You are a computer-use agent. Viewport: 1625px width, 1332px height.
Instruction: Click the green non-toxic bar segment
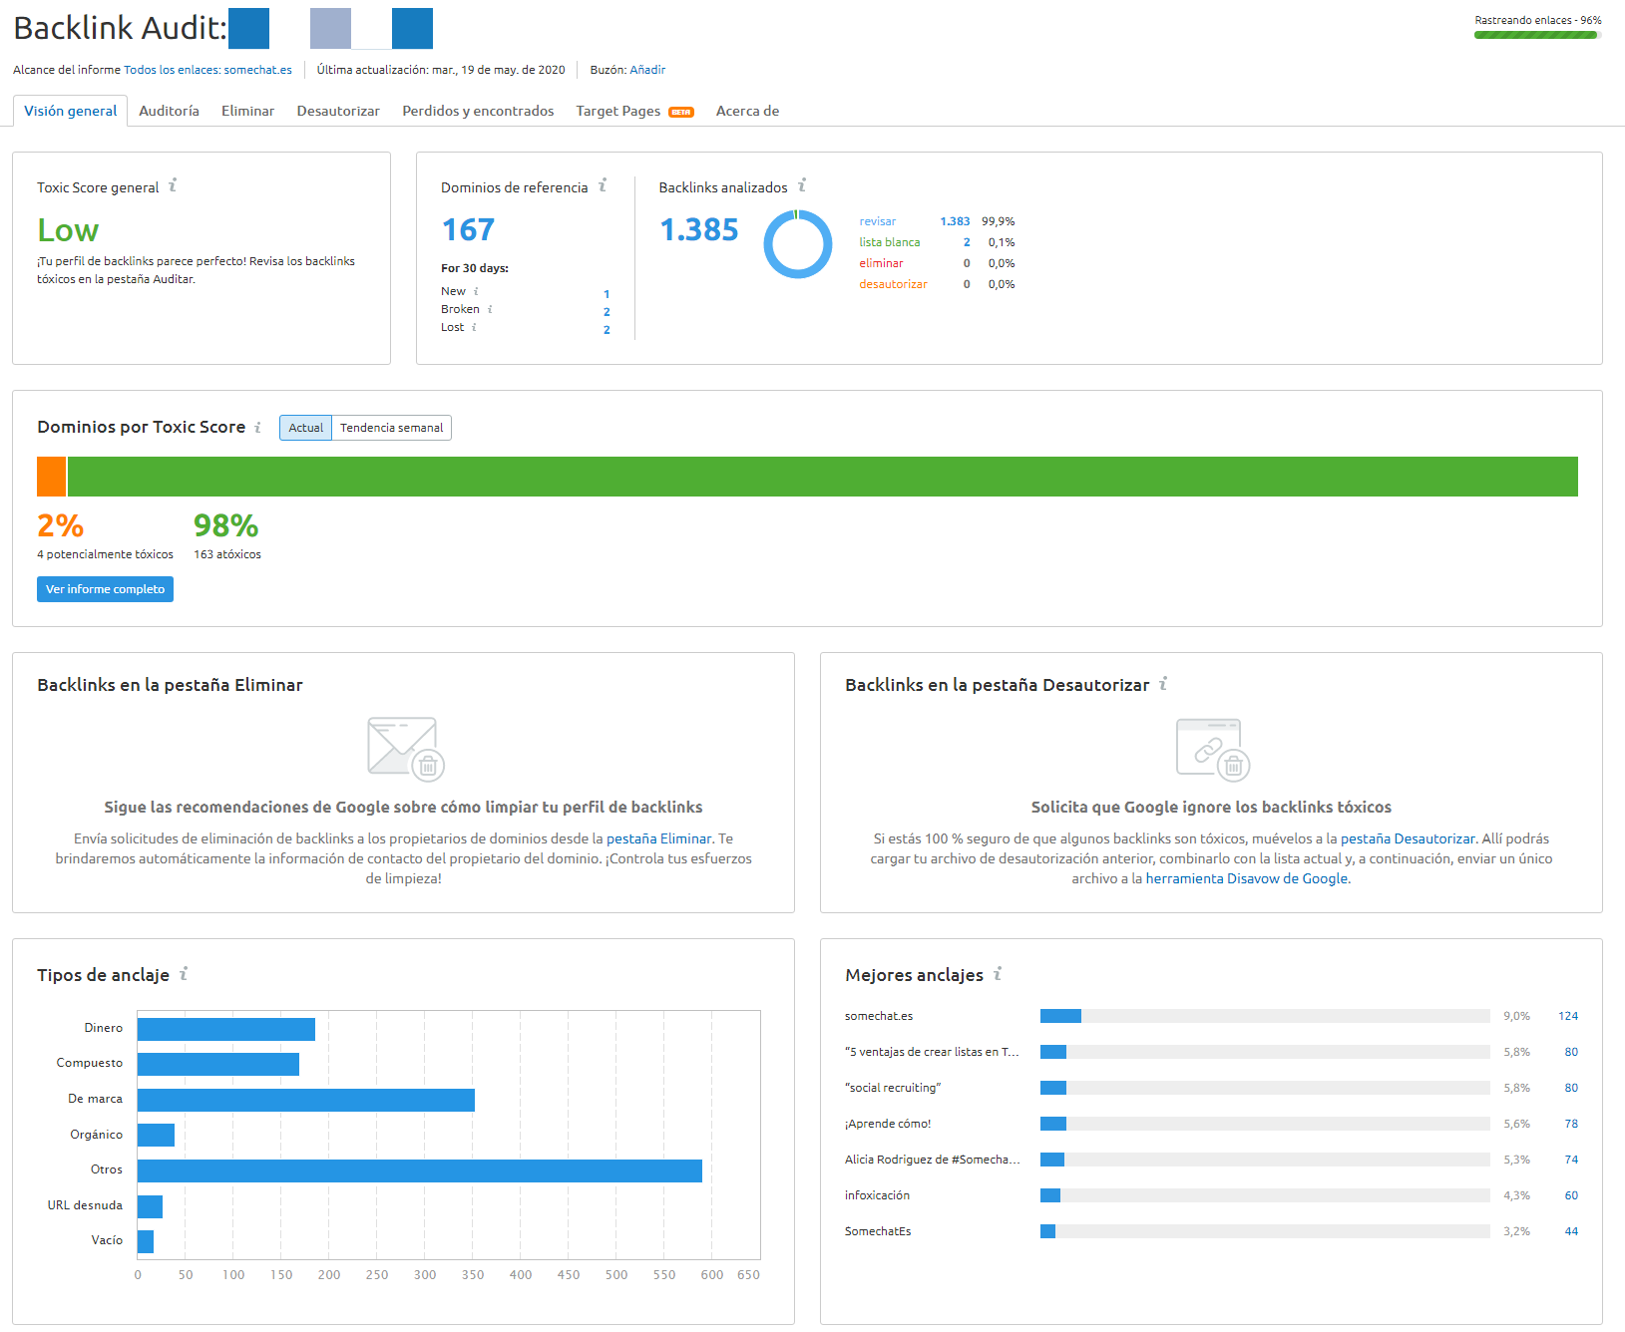click(823, 477)
